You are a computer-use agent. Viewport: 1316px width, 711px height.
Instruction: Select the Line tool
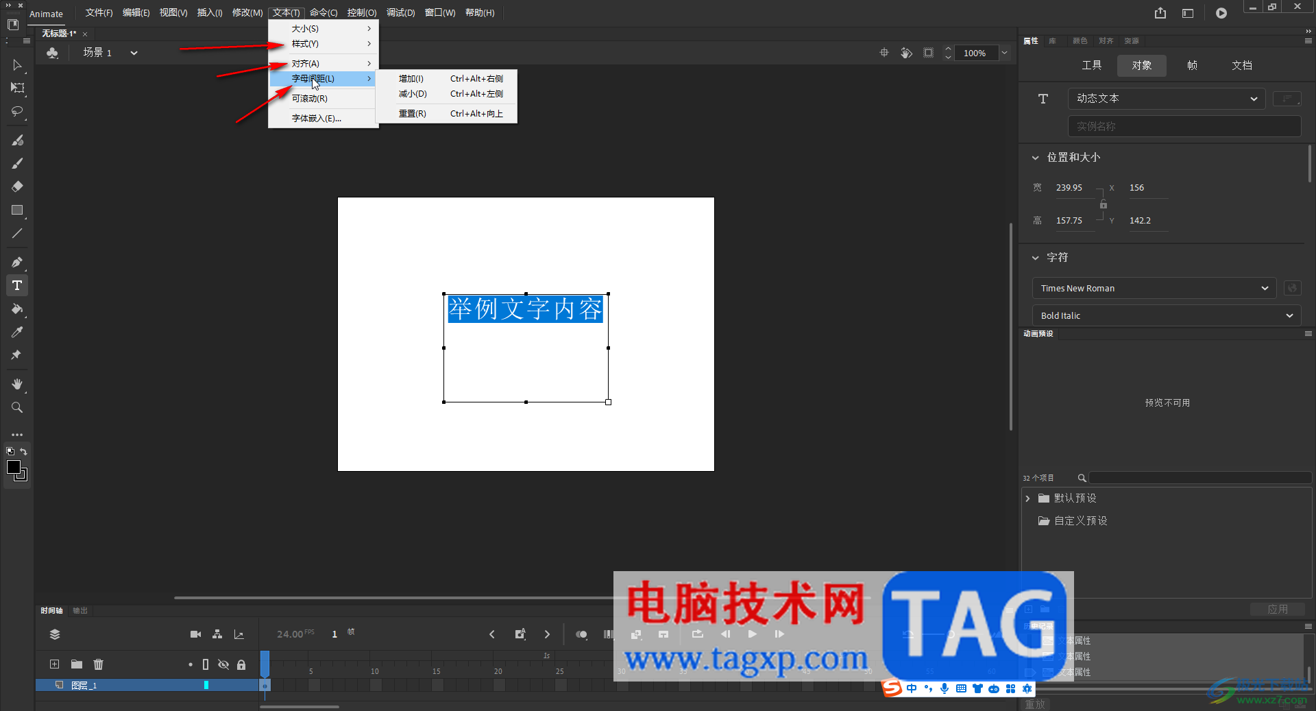[17, 233]
